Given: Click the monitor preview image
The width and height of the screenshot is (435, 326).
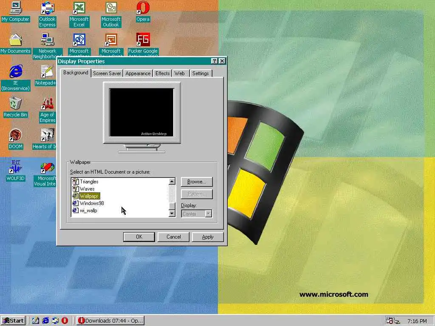Looking at the screenshot, I should tap(142, 112).
